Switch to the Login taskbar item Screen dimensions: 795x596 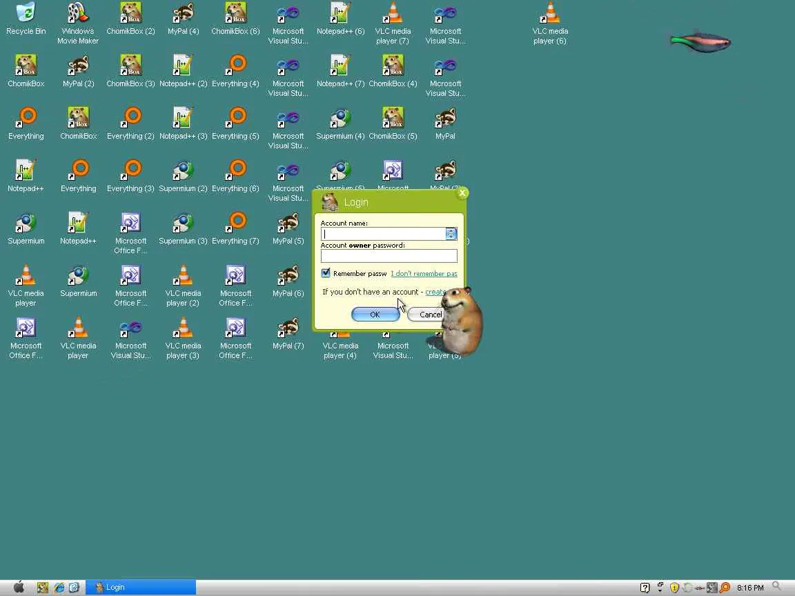tap(141, 588)
